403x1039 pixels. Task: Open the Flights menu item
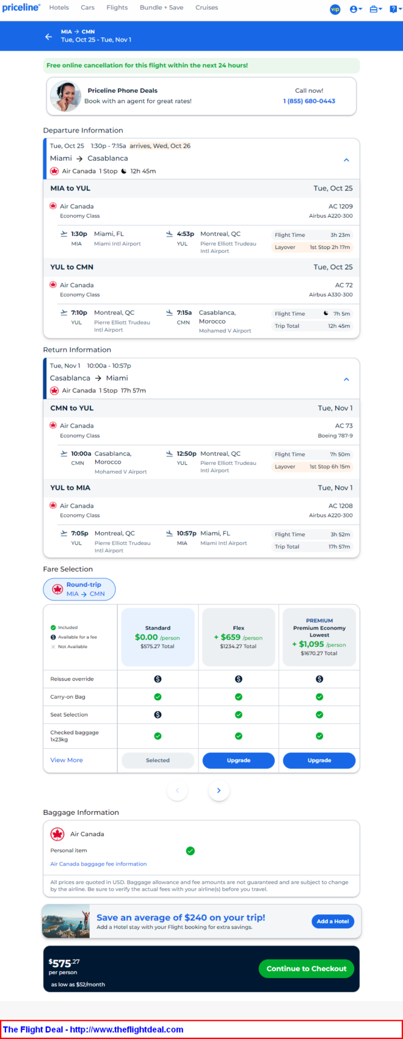(x=117, y=8)
